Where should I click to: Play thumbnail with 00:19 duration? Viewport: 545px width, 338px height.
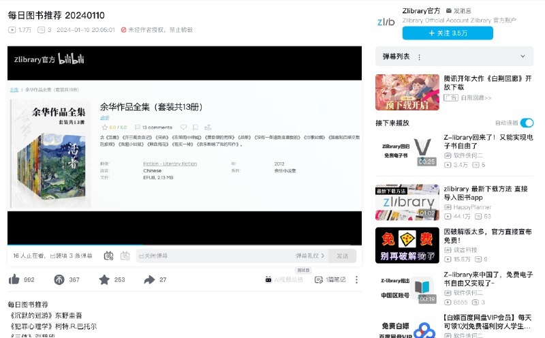click(407, 288)
